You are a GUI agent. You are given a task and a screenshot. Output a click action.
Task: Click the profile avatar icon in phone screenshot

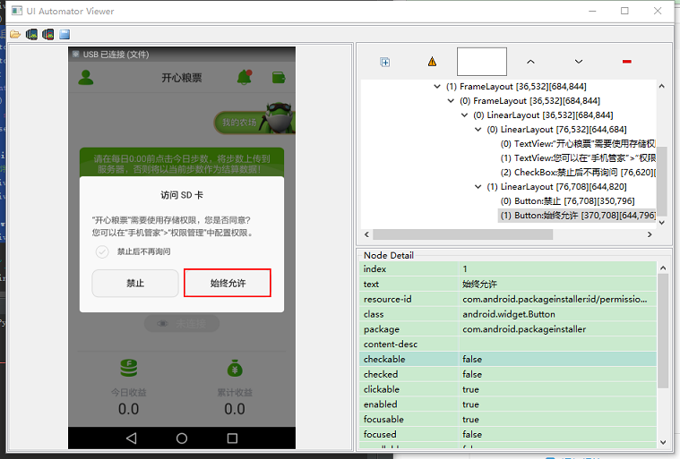click(86, 78)
